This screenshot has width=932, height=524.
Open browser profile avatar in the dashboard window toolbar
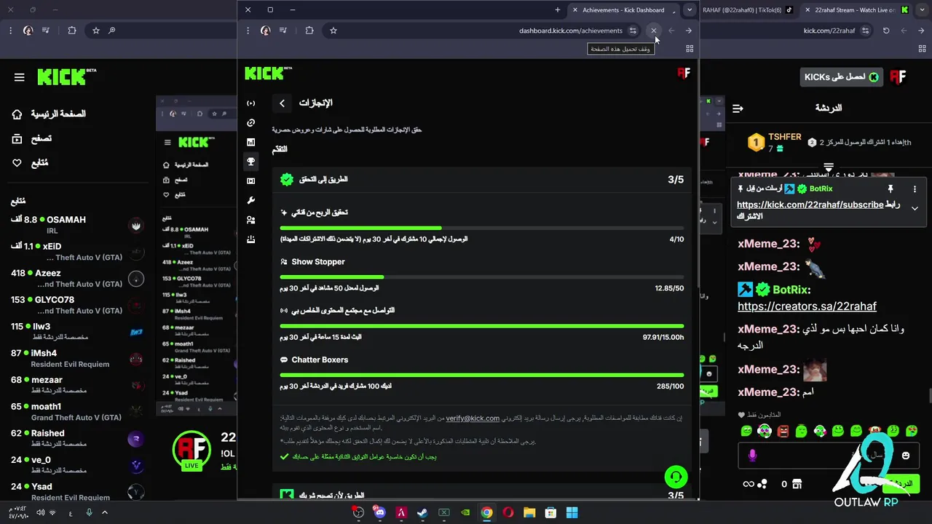265,31
